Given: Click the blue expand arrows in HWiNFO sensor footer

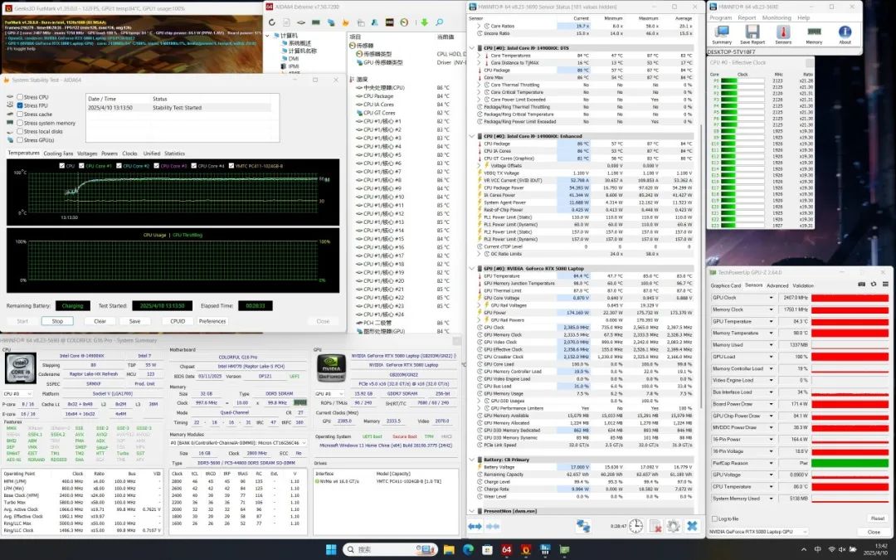Looking at the screenshot, I should pos(475,526).
